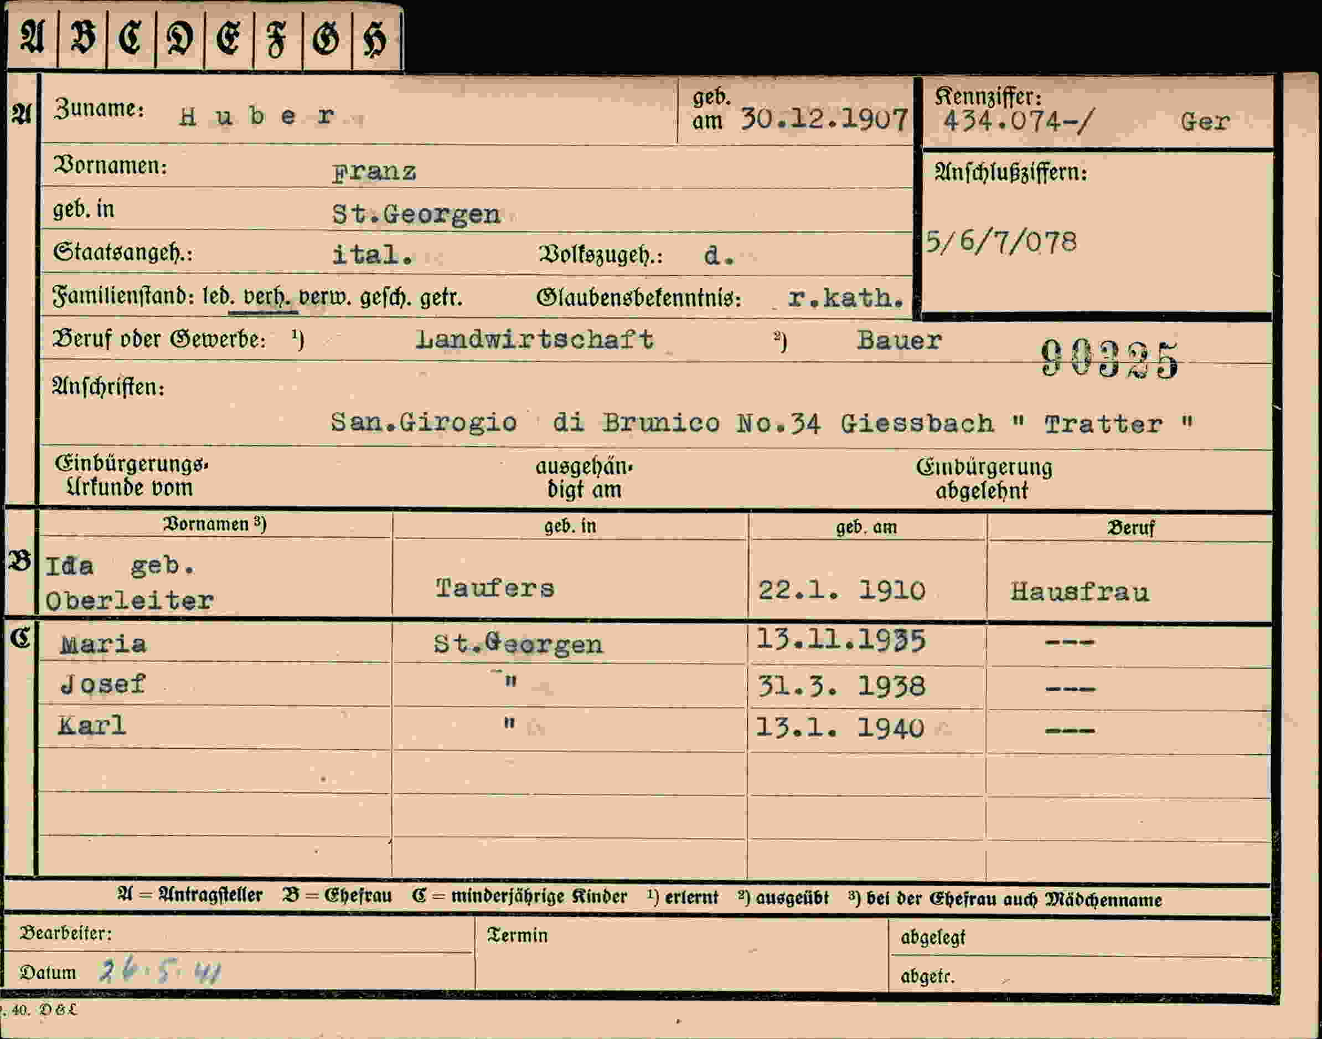Click the first name "Franz"
1322x1039 pixels.
coord(374,172)
